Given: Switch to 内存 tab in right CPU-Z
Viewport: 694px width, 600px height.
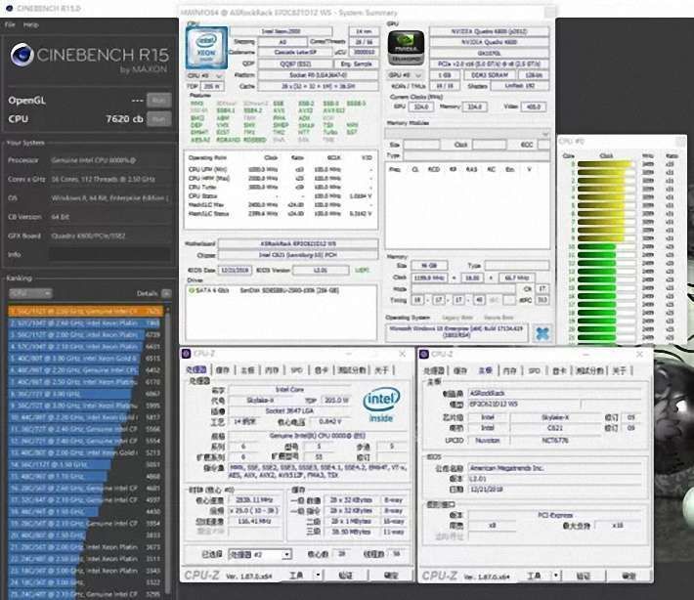Looking at the screenshot, I should 510,370.
